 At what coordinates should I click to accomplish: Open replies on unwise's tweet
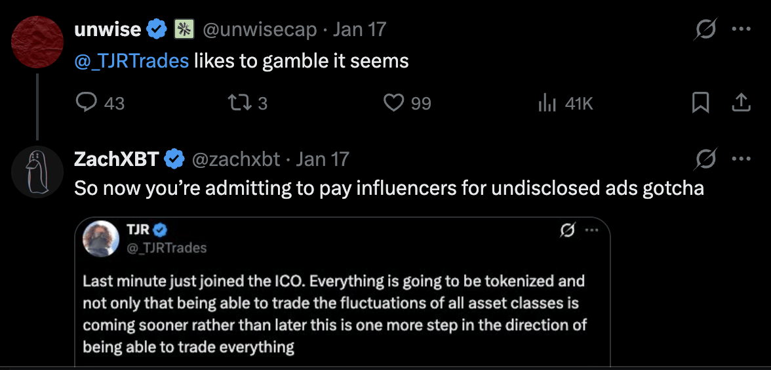tap(100, 104)
